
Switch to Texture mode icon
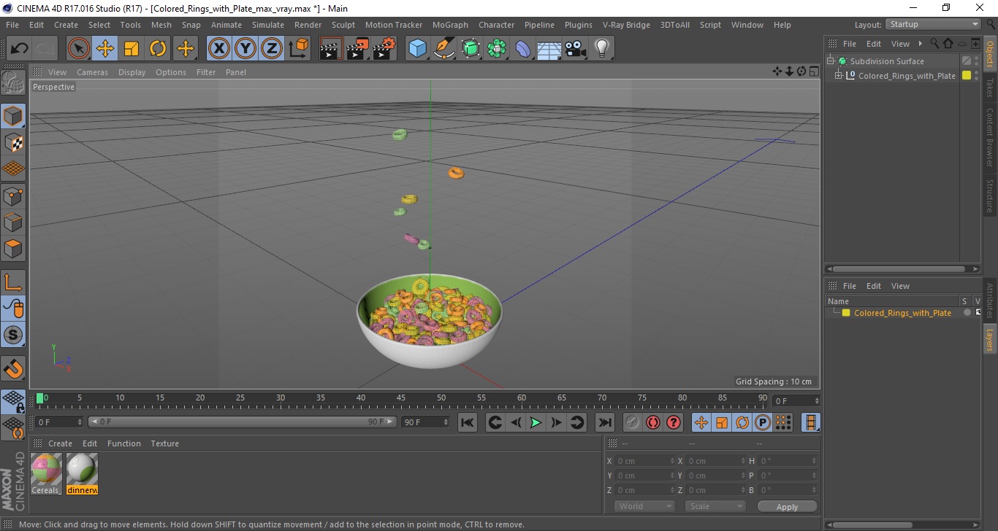point(13,142)
